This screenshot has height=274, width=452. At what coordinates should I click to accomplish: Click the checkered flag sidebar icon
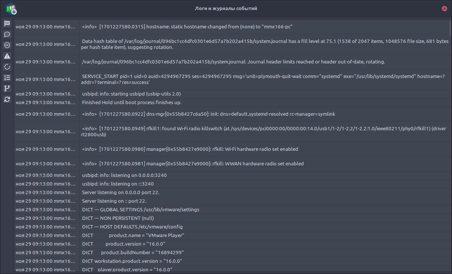pyautogui.click(x=7, y=24)
